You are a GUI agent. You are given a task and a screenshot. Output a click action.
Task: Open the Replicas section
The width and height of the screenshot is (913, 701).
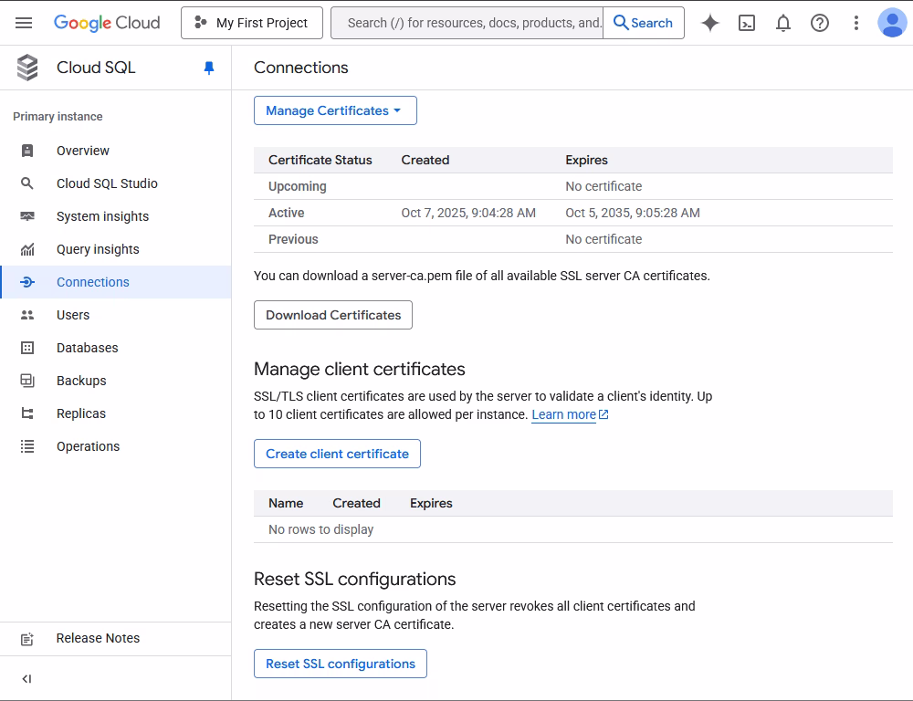[80, 413]
